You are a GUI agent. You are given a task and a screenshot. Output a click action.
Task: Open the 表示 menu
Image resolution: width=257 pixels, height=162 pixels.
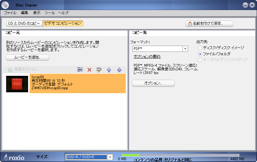[x=37, y=13]
